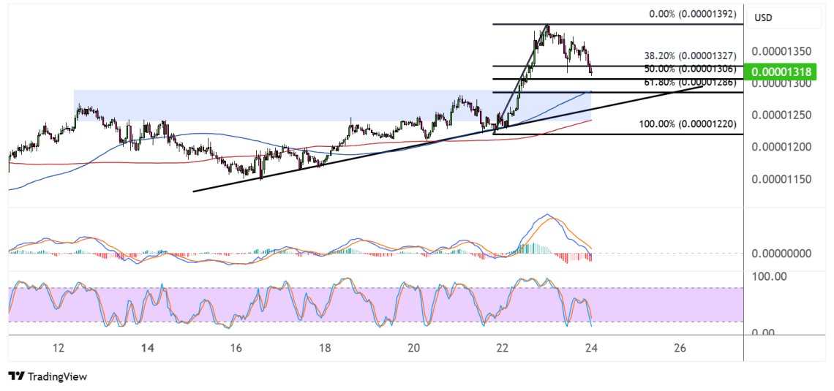Click date label 22 on time axis

point(502,348)
